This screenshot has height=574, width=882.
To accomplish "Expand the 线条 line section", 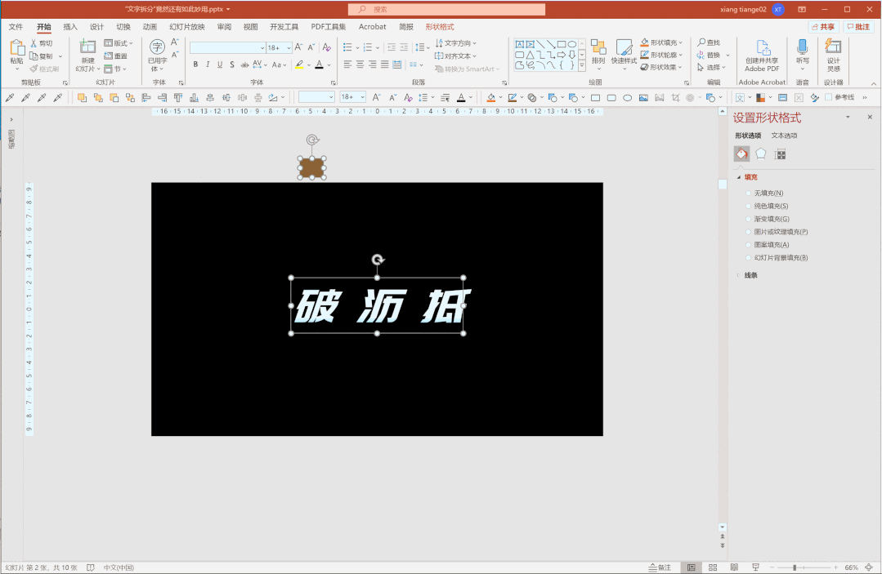I will (750, 275).
